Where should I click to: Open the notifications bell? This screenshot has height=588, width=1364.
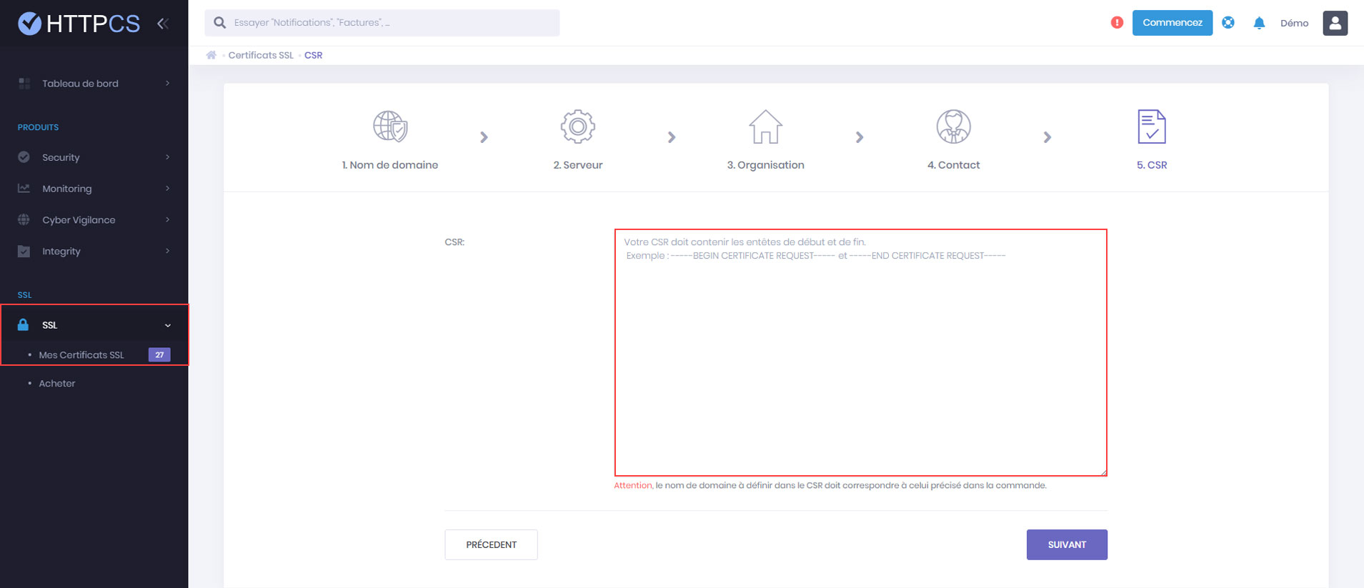pos(1259,23)
